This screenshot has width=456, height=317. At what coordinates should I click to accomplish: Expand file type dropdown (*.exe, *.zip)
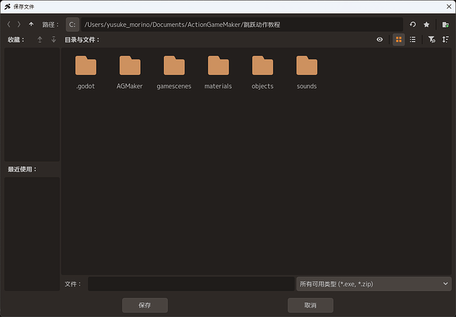[374, 284]
